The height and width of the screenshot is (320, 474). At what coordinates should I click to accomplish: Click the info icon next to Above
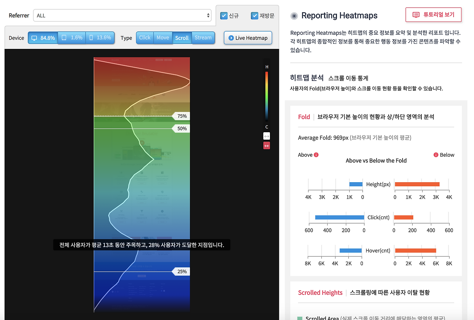(316, 155)
